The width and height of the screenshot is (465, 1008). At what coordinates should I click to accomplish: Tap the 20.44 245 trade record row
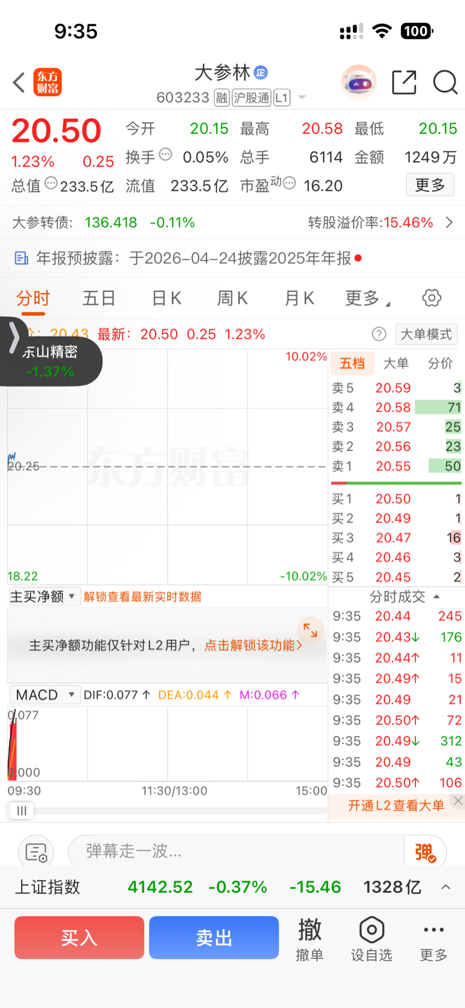pos(397,616)
